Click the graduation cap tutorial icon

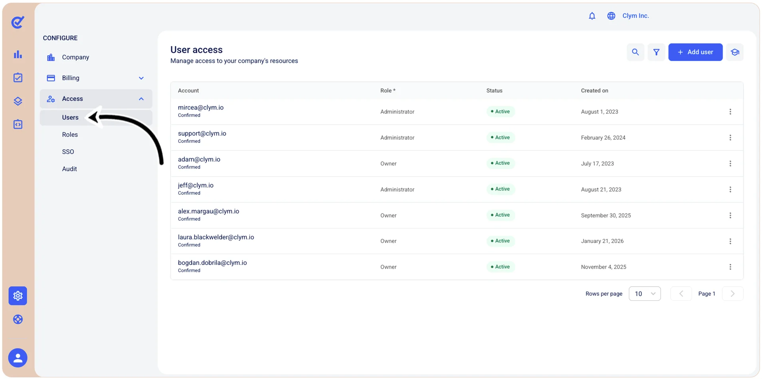[735, 52]
